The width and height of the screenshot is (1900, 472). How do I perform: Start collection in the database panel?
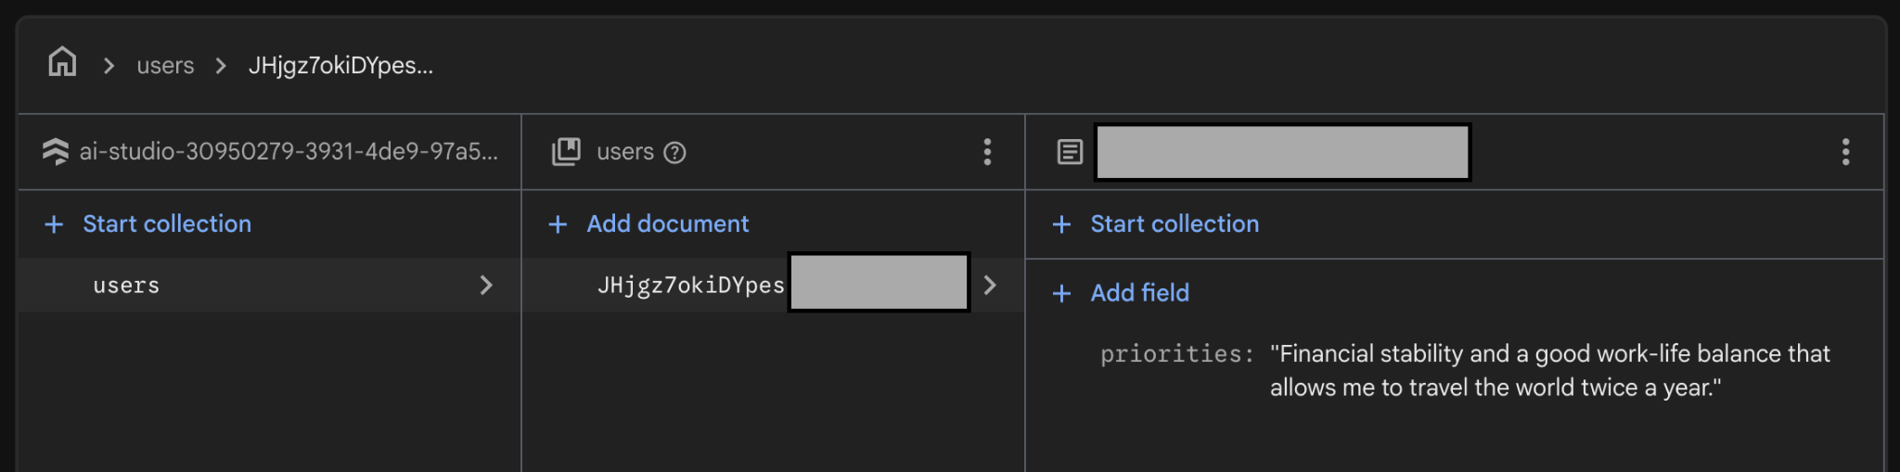(148, 223)
